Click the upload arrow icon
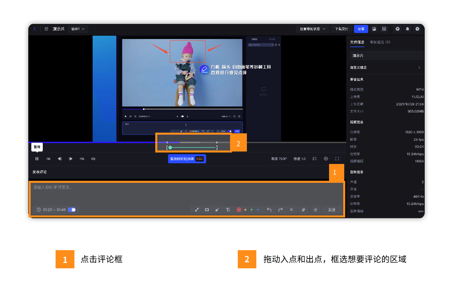The image size is (452, 303). click(x=397, y=29)
